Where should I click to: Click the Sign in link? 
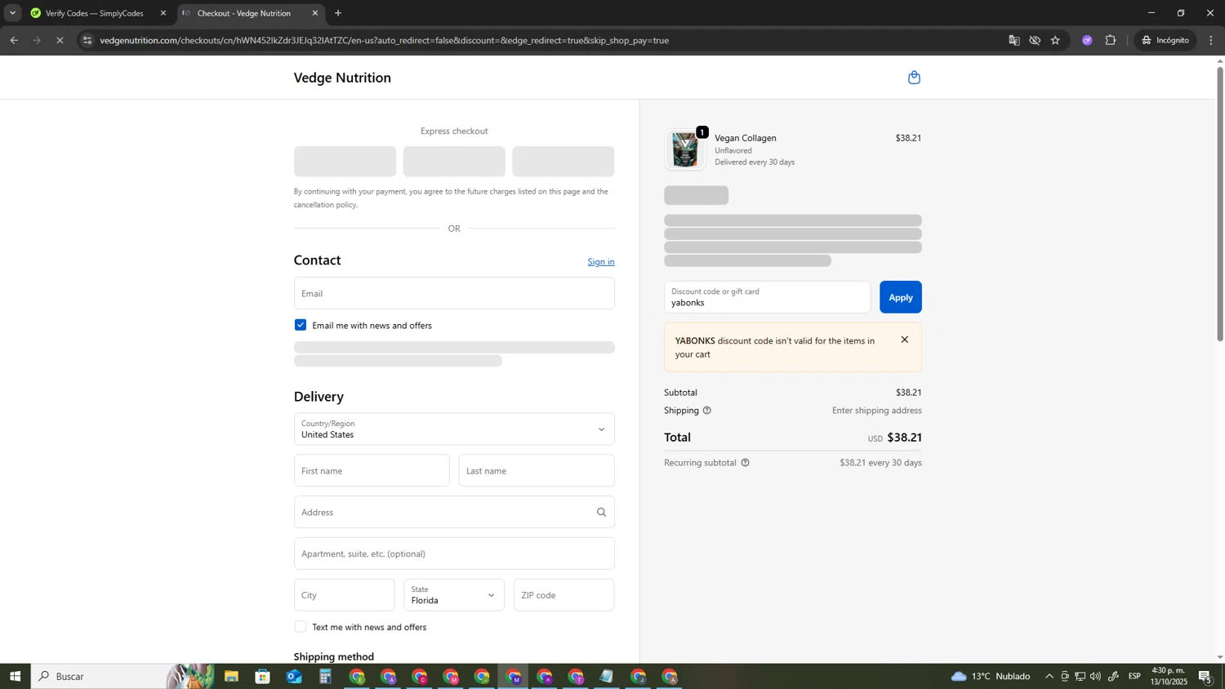(601, 262)
